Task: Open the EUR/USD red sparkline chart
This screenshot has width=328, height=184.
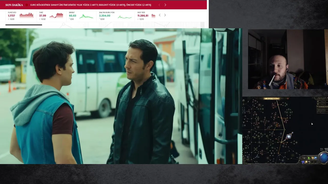Action: 26,15
